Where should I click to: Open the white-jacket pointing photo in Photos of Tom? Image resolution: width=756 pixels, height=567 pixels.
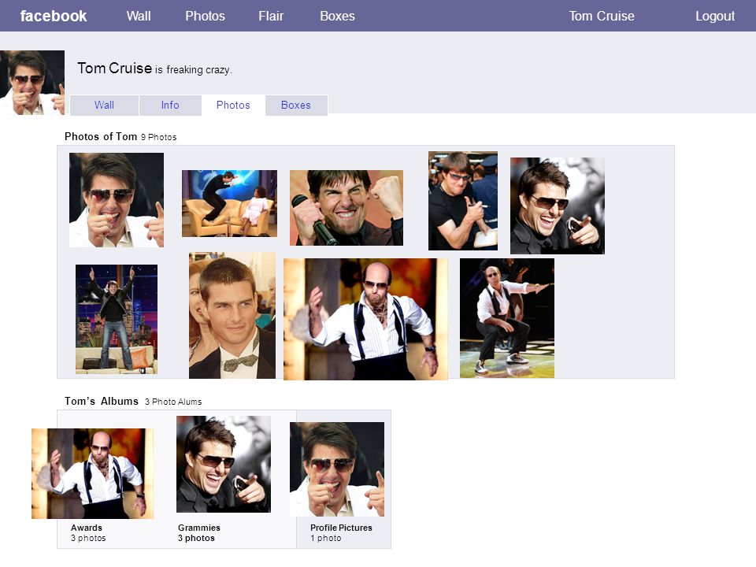click(x=117, y=200)
